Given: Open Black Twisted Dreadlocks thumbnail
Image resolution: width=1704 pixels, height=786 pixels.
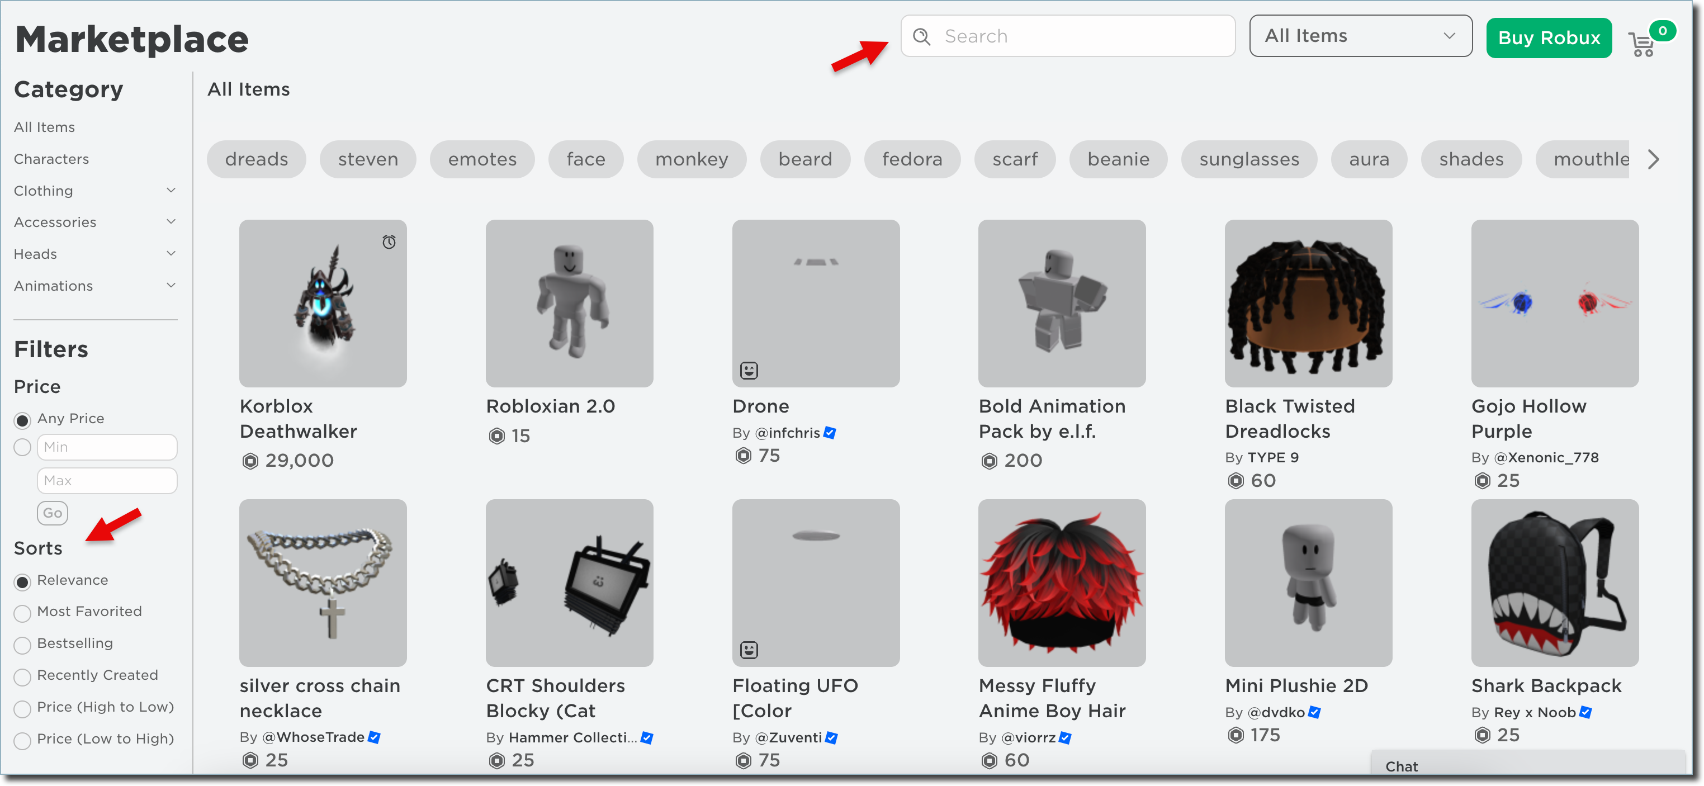Looking at the screenshot, I should [x=1308, y=304].
